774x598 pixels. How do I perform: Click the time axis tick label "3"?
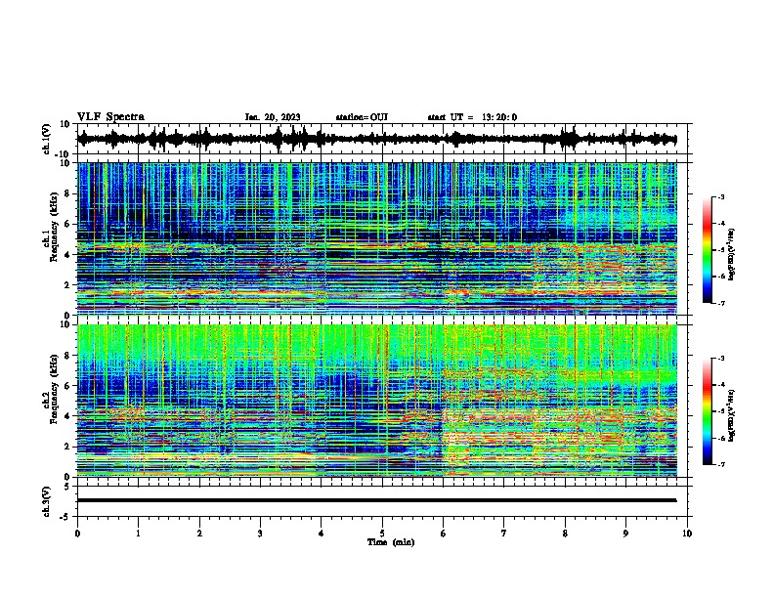click(x=260, y=534)
